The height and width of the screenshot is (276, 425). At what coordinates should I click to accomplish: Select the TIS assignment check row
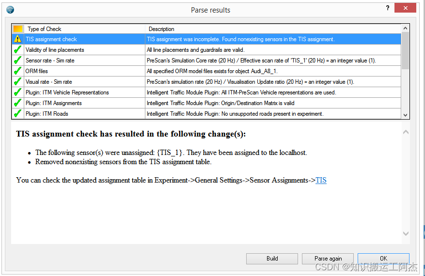tap(206, 39)
